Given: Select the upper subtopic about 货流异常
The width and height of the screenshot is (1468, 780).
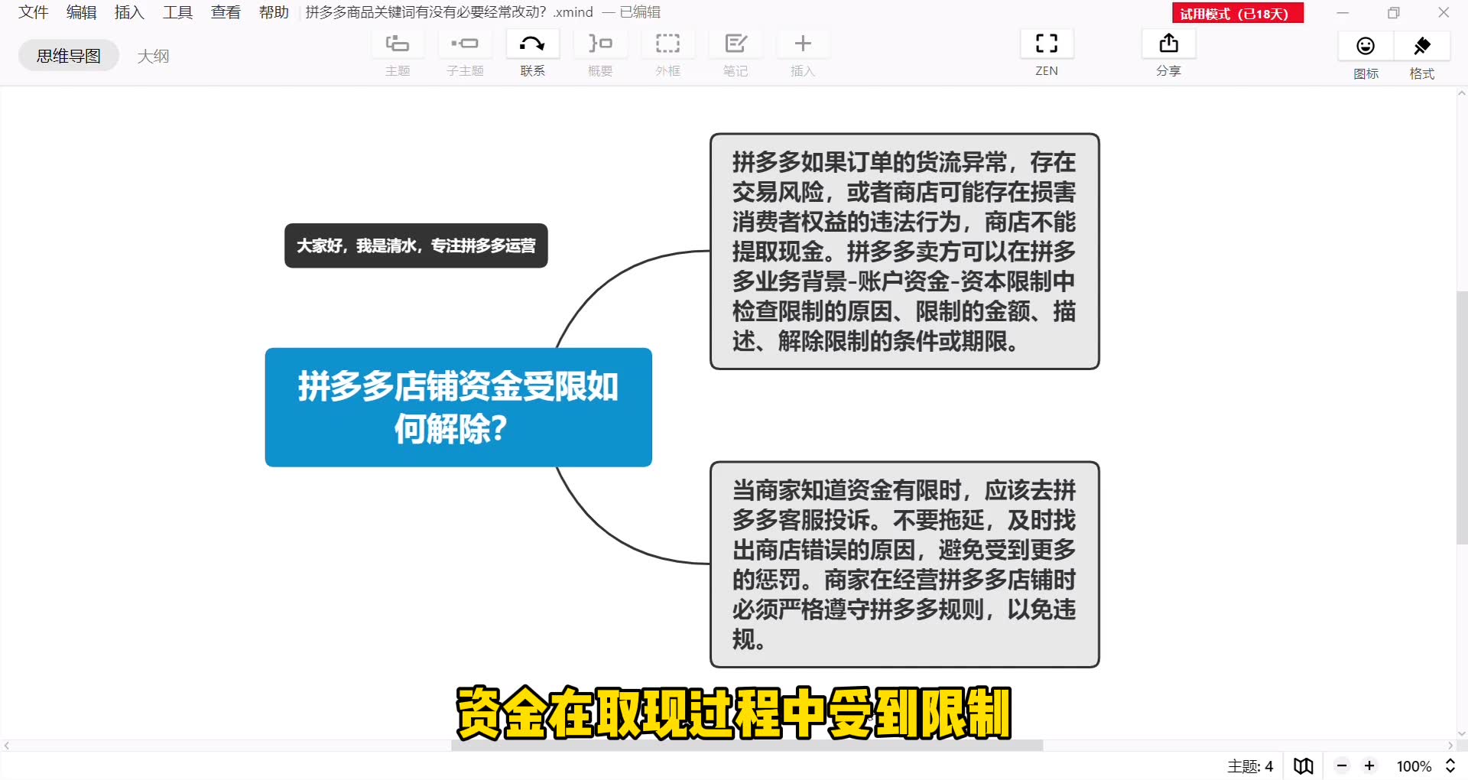Looking at the screenshot, I should point(905,252).
